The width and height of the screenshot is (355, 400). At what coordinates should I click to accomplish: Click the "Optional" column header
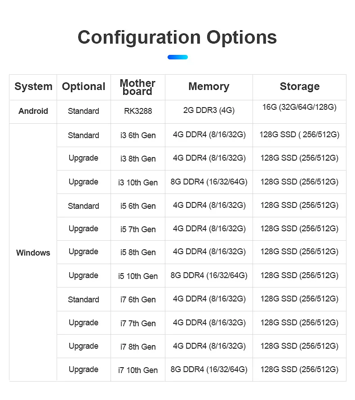84,86
